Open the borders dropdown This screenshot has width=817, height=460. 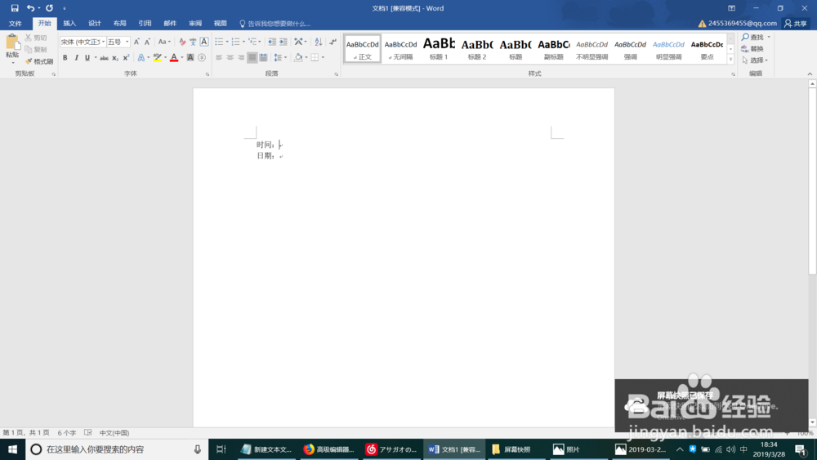[323, 57]
